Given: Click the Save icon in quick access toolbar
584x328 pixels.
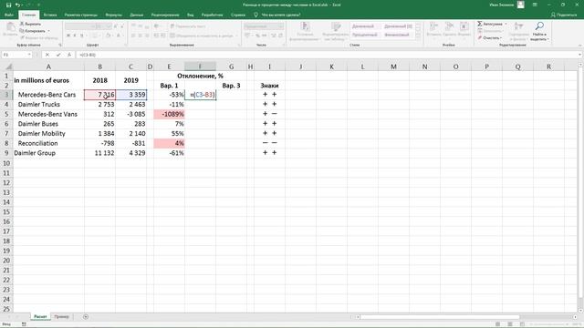Looking at the screenshot, I should (8, 5).
